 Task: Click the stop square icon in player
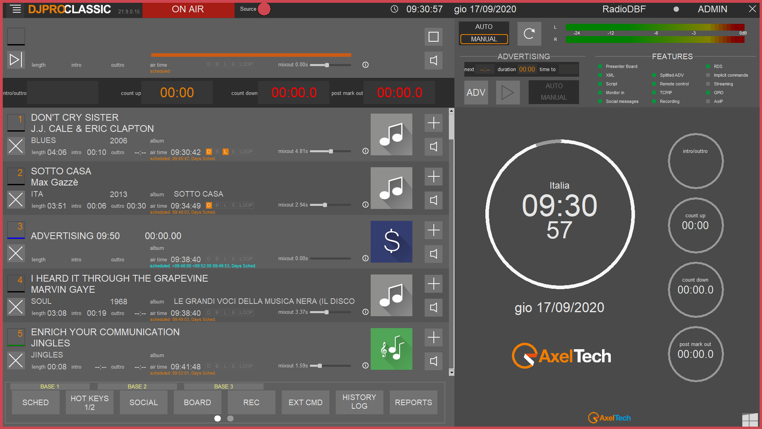point(433,37)
